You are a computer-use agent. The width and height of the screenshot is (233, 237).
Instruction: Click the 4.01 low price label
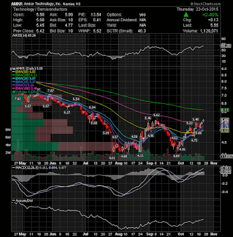112,158
